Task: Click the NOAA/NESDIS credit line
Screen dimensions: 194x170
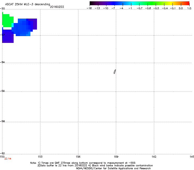Action: pos(113,168)
